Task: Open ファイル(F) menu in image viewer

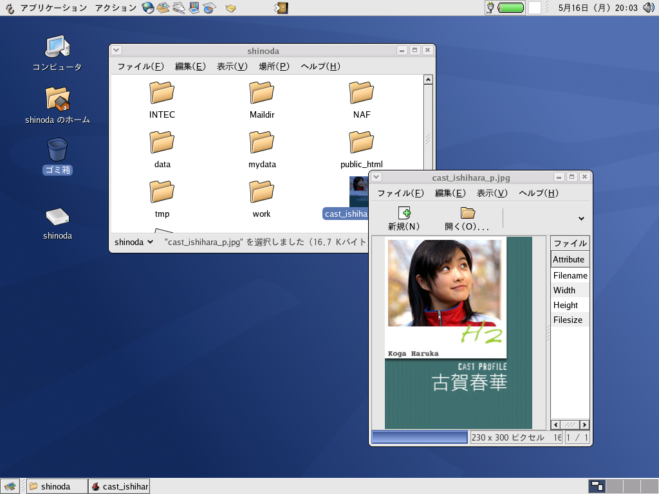Action: coord(400,193)
